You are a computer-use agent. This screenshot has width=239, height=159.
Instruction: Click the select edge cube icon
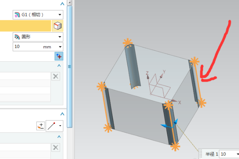coord(58,26)
